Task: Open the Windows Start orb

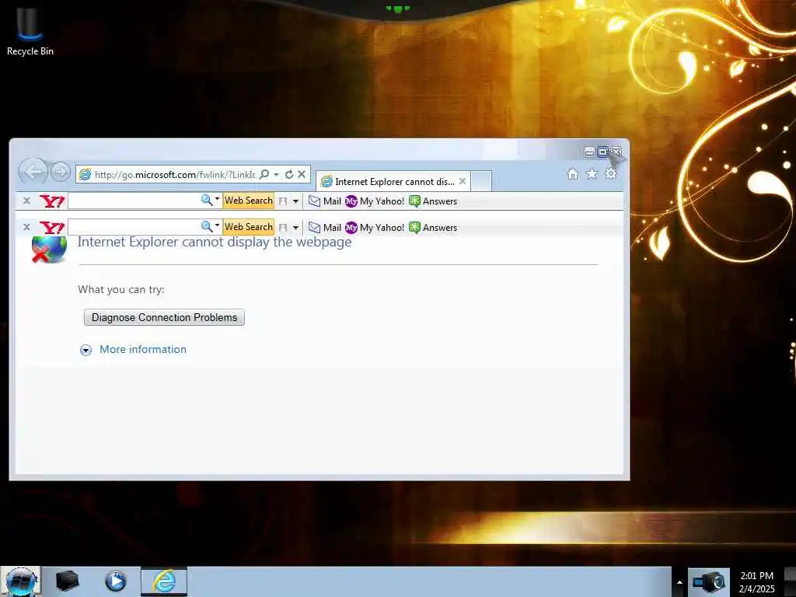Action: (21, 581)
